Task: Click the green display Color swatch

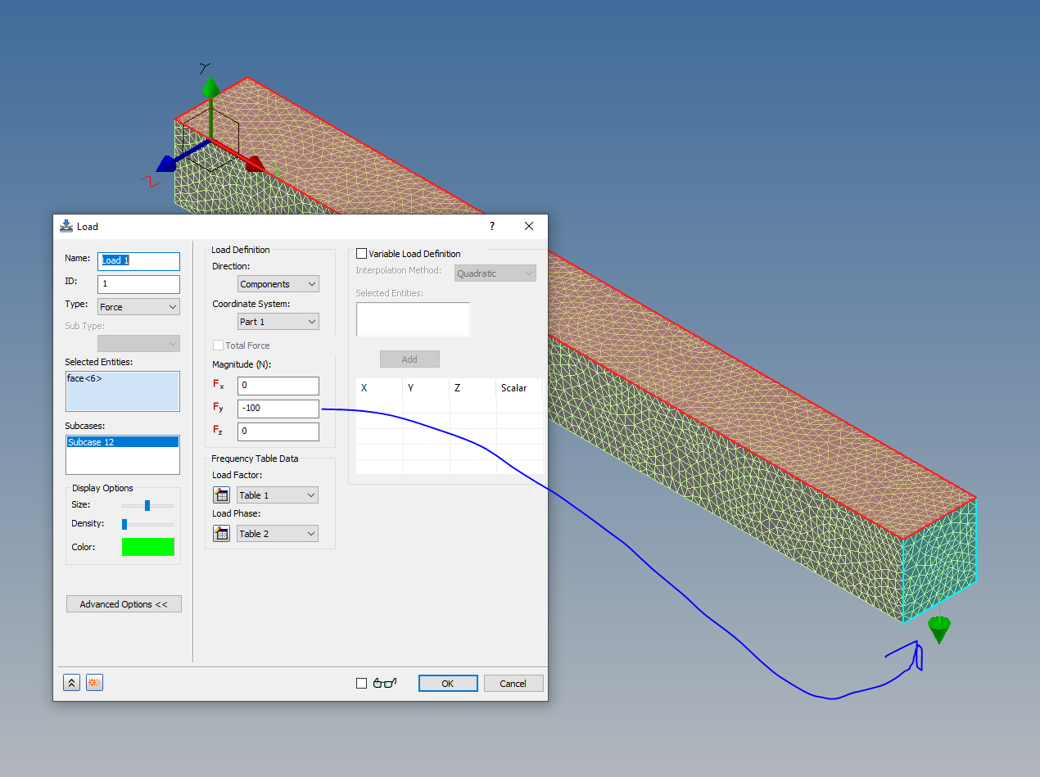Action: click(x=147, y=546)
